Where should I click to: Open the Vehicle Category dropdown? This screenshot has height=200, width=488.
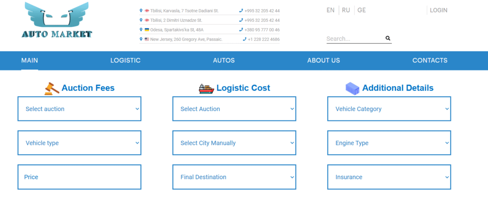click(x=389, y=109)
